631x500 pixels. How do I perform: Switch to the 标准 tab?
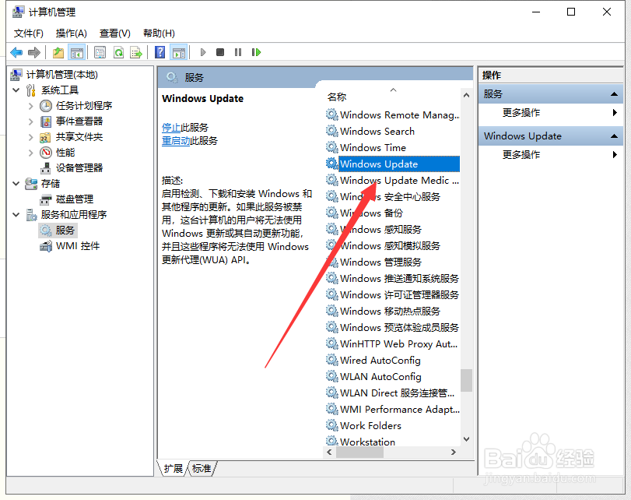point(202,469)
